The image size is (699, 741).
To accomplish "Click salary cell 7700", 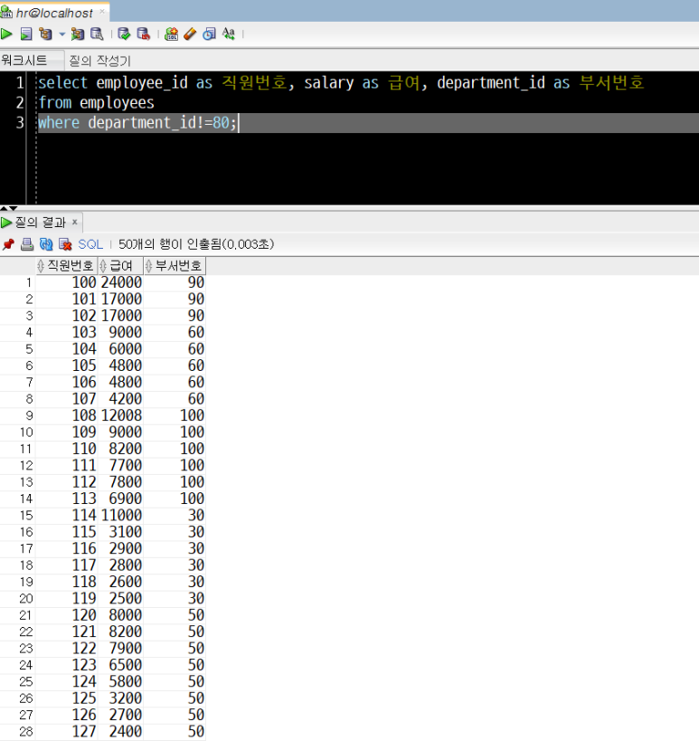I will 121,465.
